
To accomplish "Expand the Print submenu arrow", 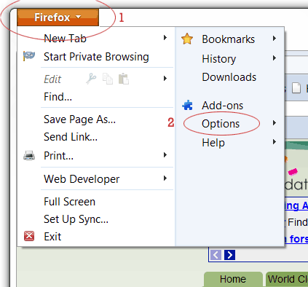I will (x=165, y=155).
